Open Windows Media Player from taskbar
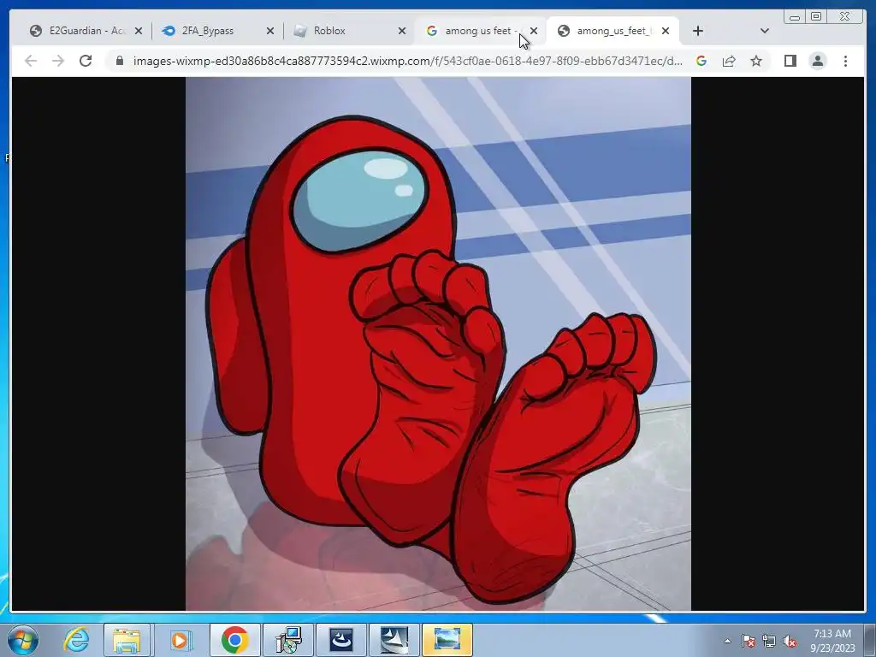The height and width of the screenshot is (657, 876). [x=180, y=640]
